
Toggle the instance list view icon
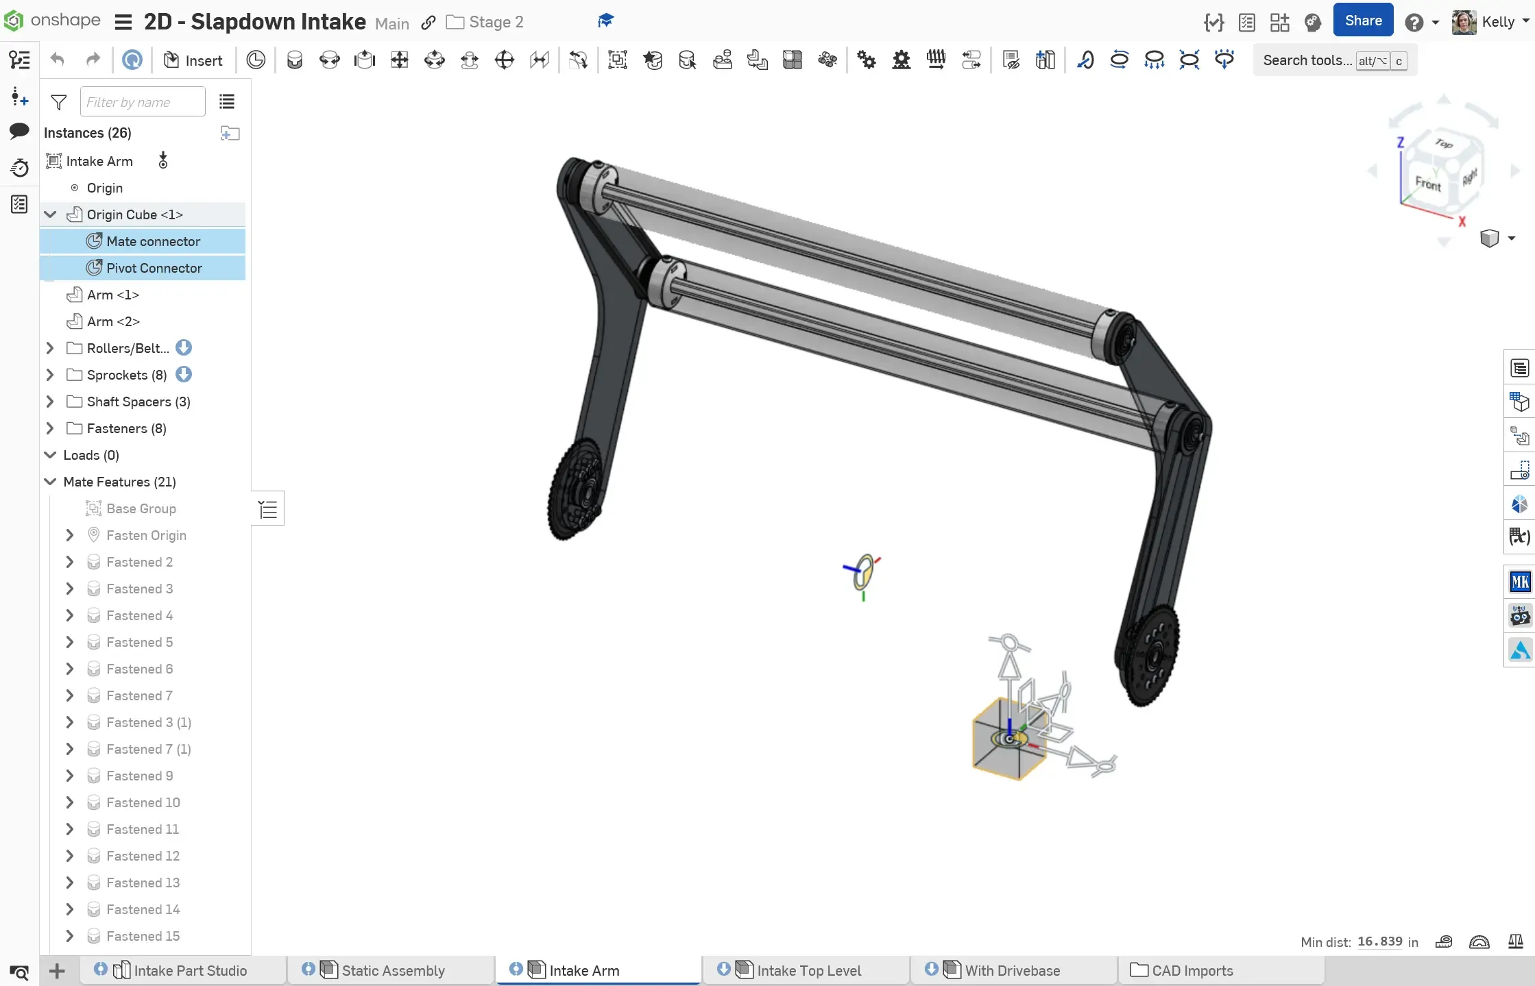click(227, 102)
